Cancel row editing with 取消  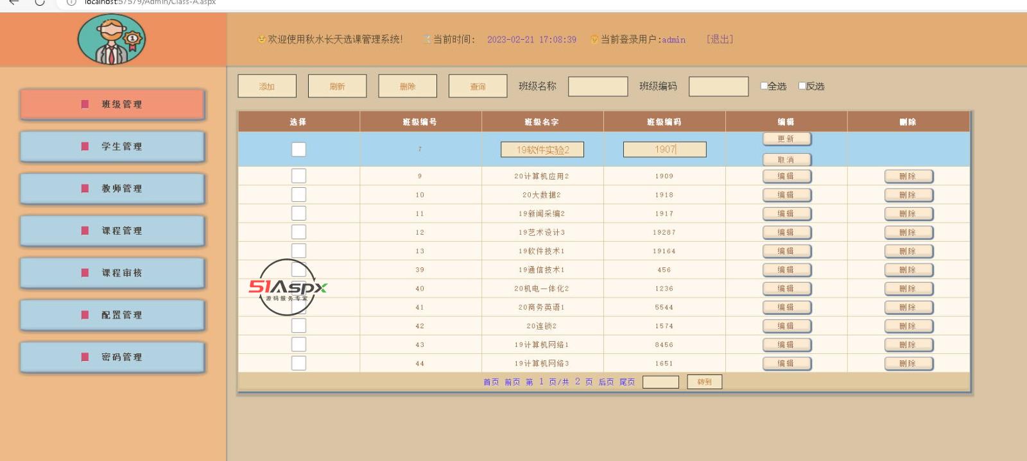click(x=786, y=160)
